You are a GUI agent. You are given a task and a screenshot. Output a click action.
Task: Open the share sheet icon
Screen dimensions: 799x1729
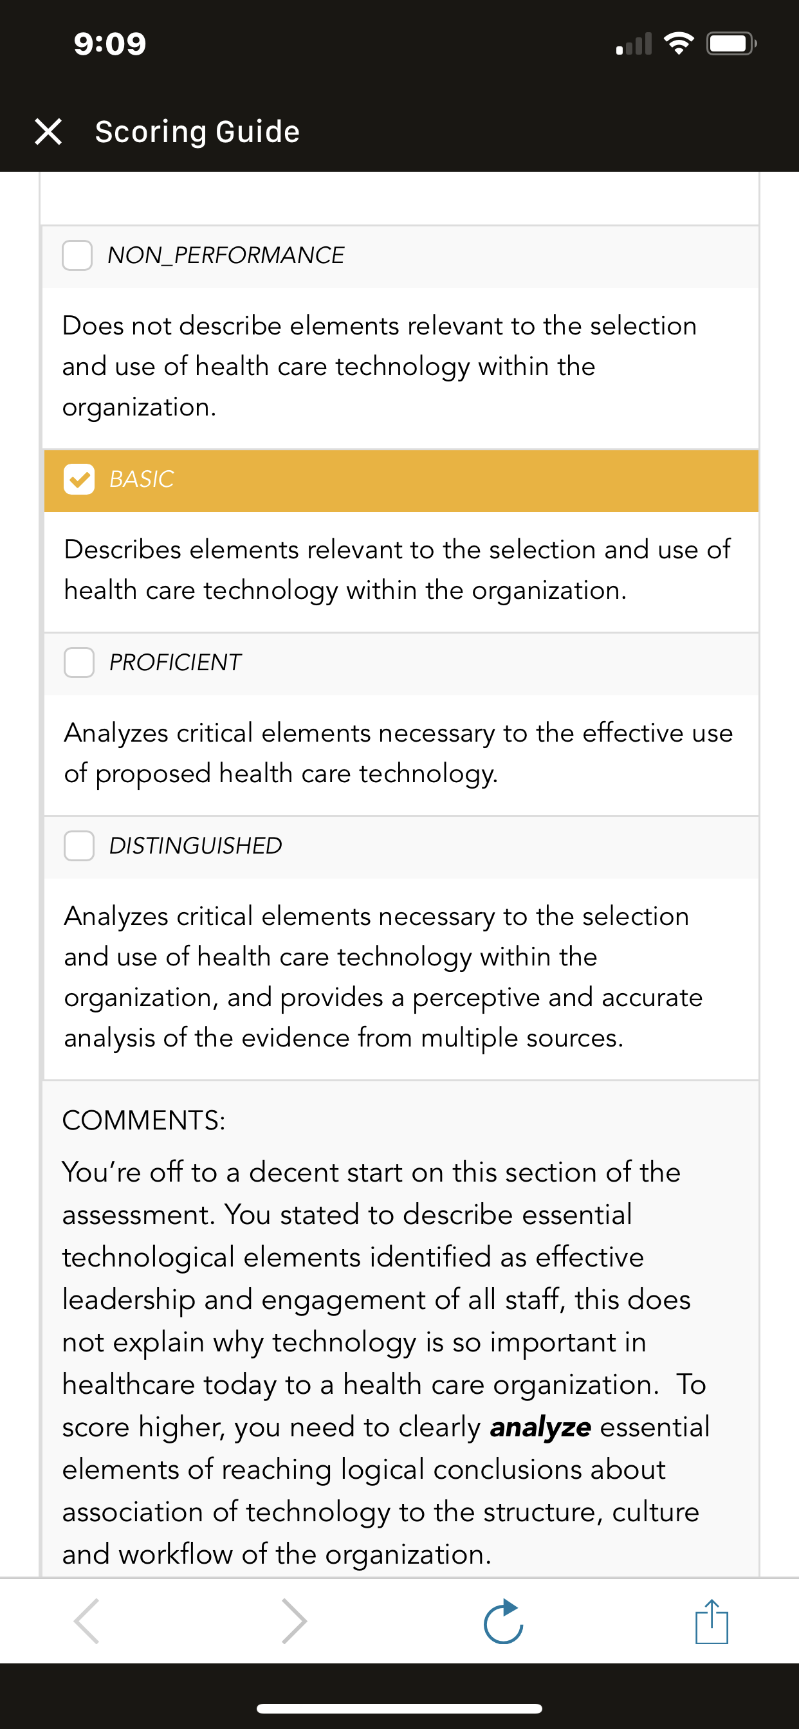712,1621
